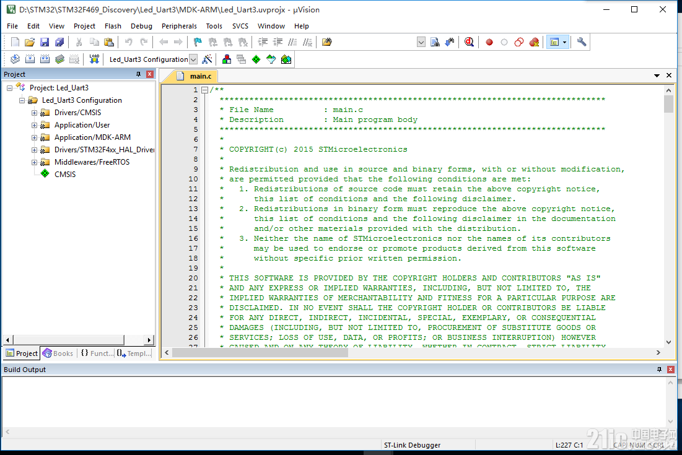The image size is (682, 455).
Task: Toggle the window layout view button
Action: click(x=554, y=42)
